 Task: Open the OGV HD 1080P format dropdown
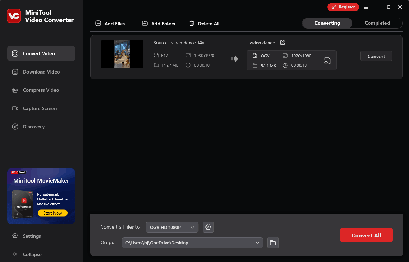coord(172,227)
